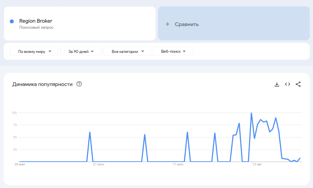The height and width of the screenshot is (188, 313).
Task: Click the spike just before "21 июн."
Action: click(90, 132)
